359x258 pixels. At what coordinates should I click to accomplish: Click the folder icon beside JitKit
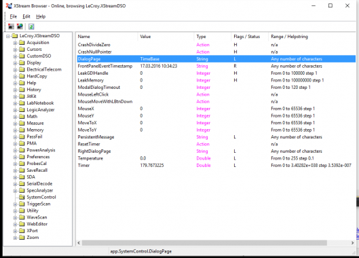coord(22,96)
